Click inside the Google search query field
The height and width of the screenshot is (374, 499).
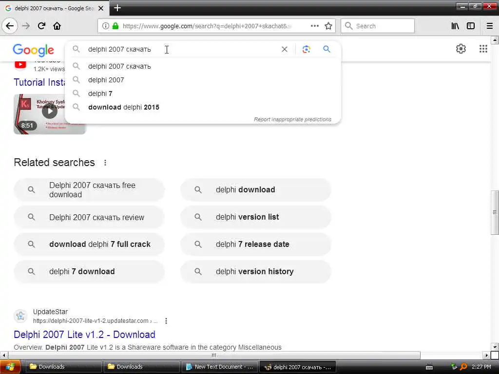tap(181, 49)
